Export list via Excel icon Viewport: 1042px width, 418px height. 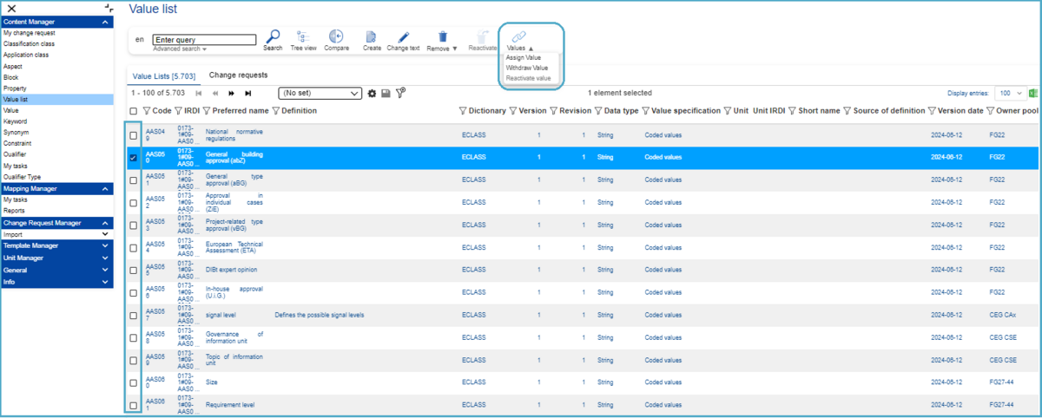point(1033,93)
